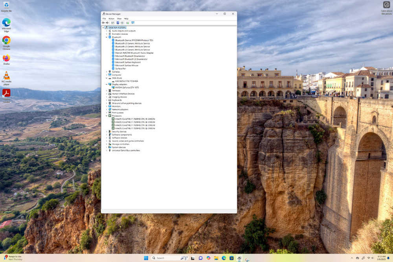Click the Imaging devices icon

pos(110,97)
